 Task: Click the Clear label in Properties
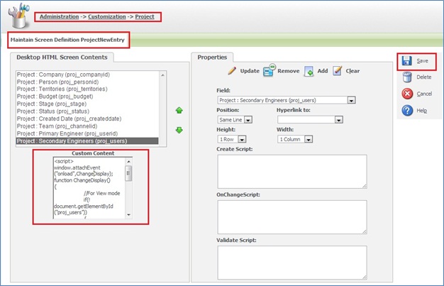(x=353, y=71)
